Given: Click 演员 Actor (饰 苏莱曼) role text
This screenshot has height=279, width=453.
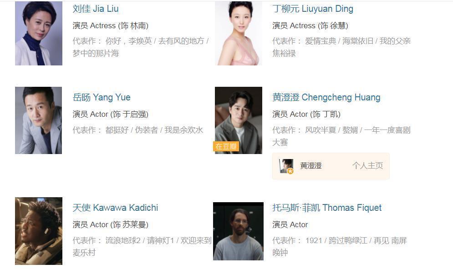Looking at the screenshot, I should click(110, 224).
